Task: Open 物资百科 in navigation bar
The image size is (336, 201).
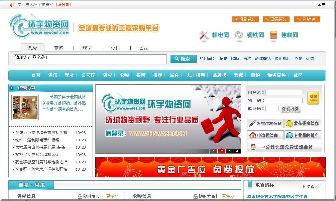Action: pos(276,75)
